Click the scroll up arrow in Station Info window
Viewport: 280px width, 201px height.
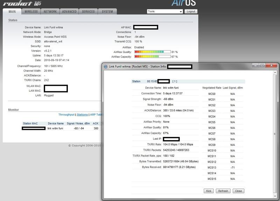[275, 72]
